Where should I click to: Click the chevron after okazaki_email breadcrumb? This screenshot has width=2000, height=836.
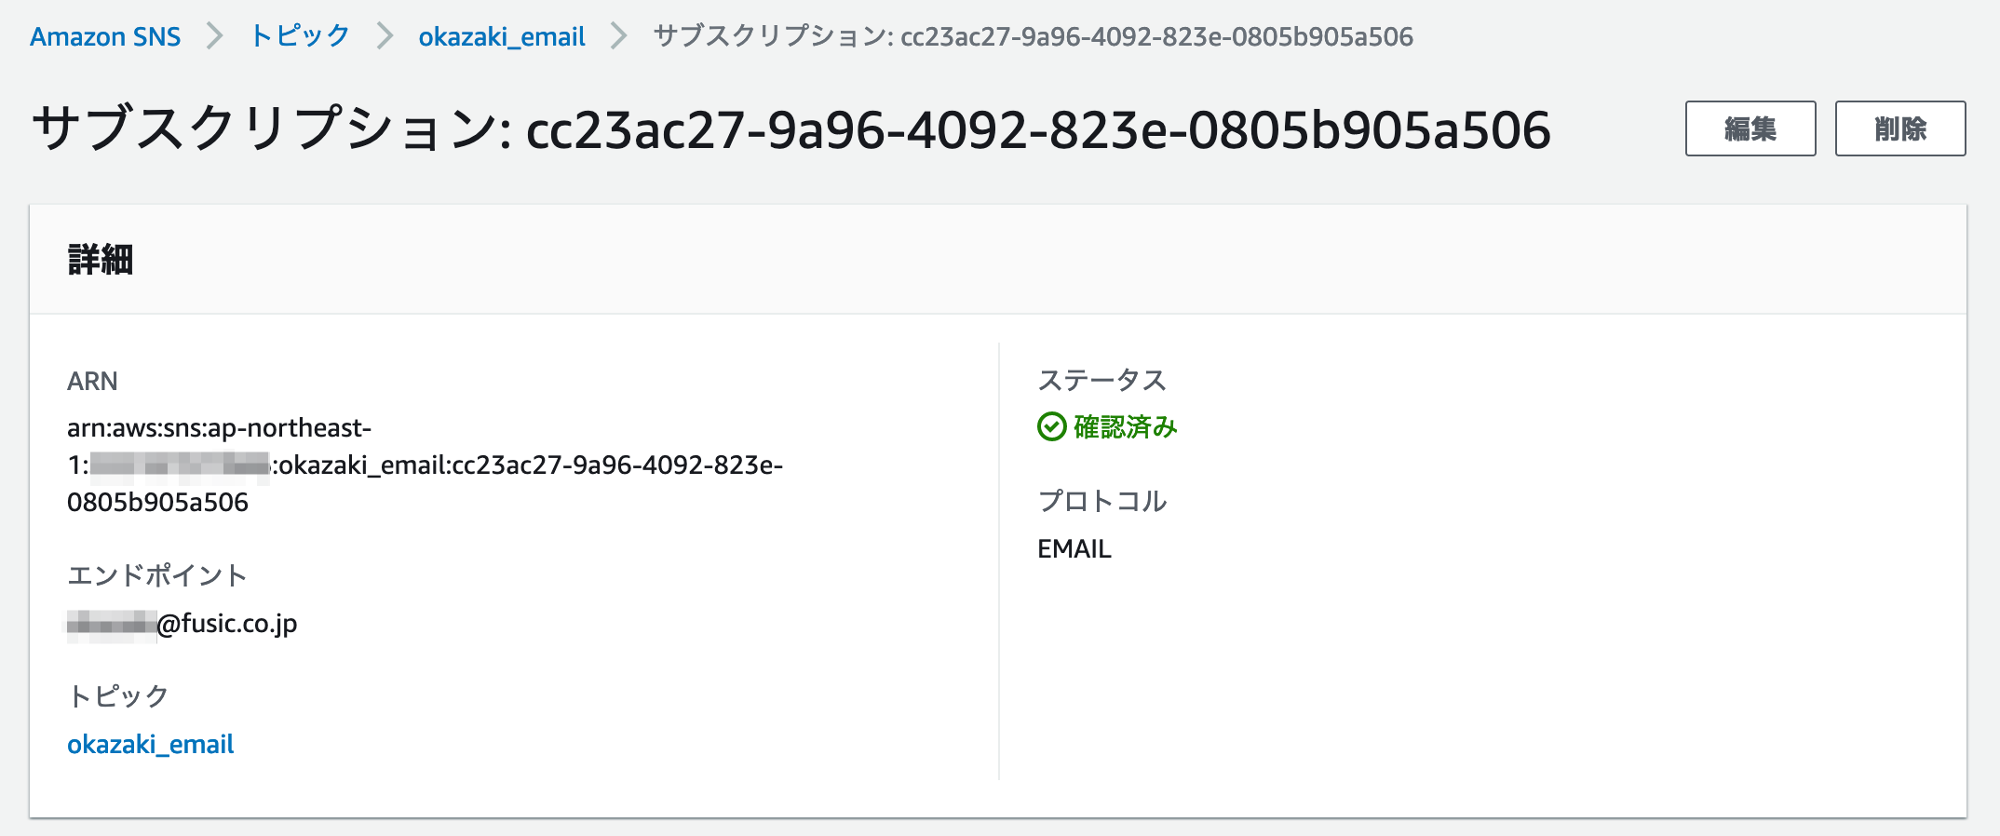619,36
